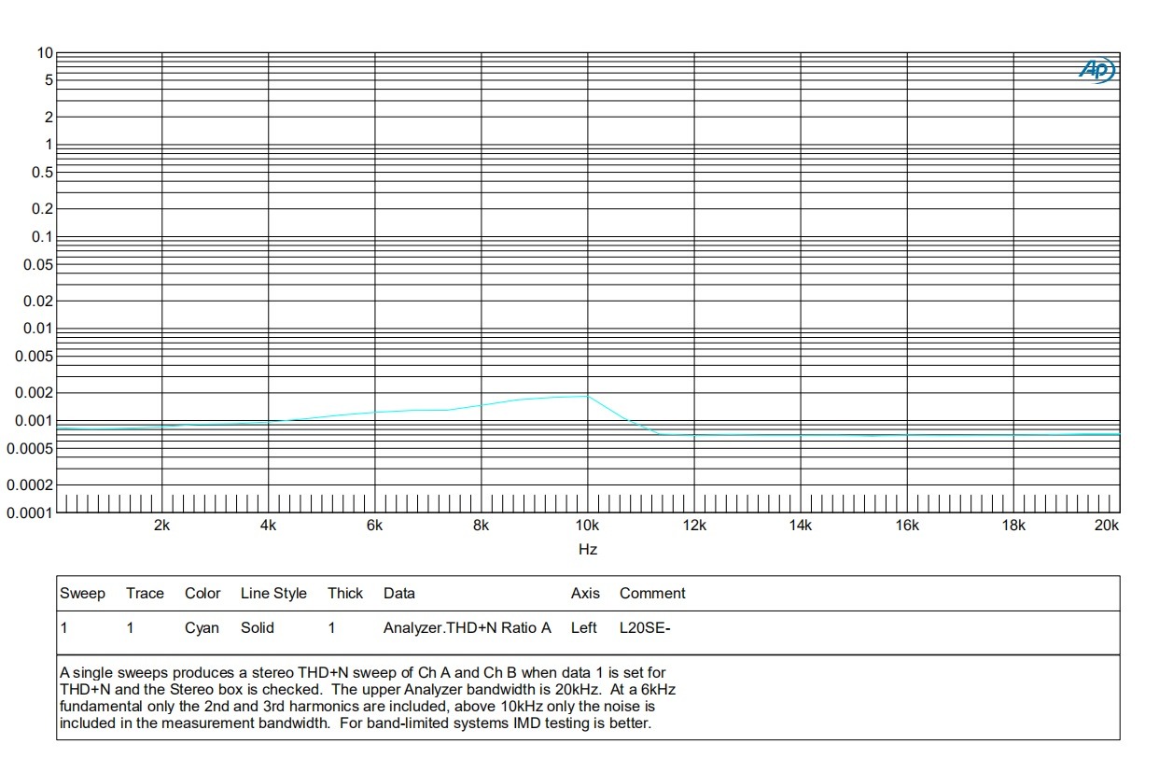Click the '8k' x-axis label
Screen dimensions: 1173x772
tap(482, 526)
